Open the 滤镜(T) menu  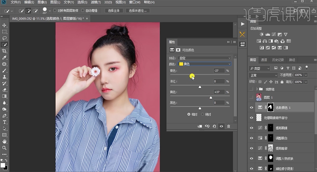[x=95, y=2]
